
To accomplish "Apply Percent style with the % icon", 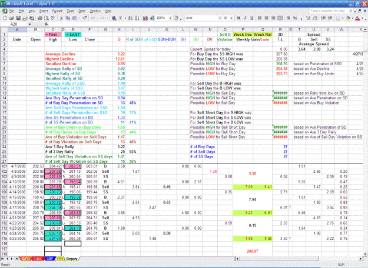I will pos(295,18).
